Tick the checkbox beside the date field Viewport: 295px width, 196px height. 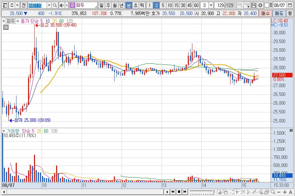(267, 5)
